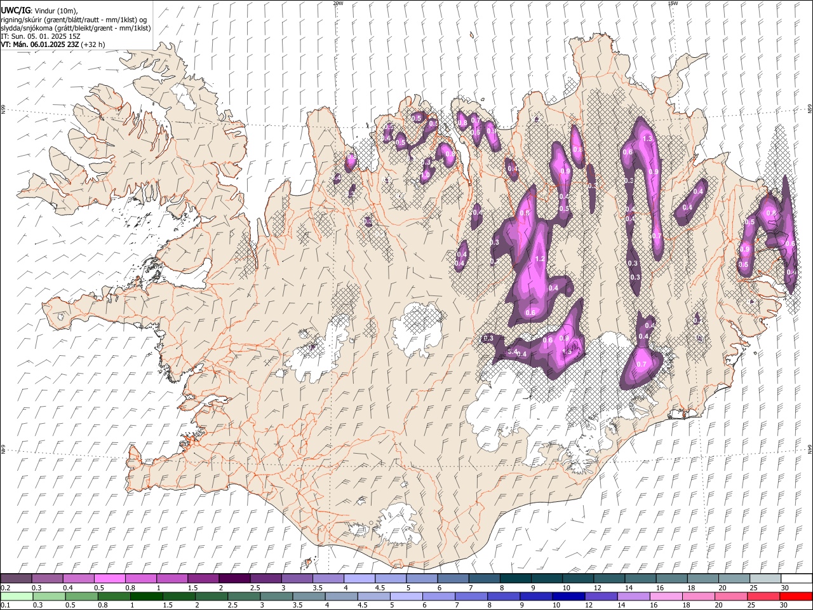Image resolution: width=813 pixels, height=610 pixels.
Task: Select top legend swatch between 1.5 and 2
Action: point(203,578)
